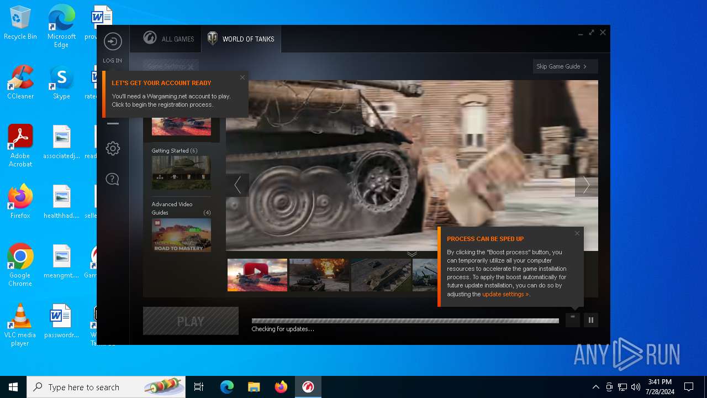Image resolution: width=707 pixels, height=398 pixels.
Task: Open Firefox from the taskbar
Action: (x=281, y=387)
